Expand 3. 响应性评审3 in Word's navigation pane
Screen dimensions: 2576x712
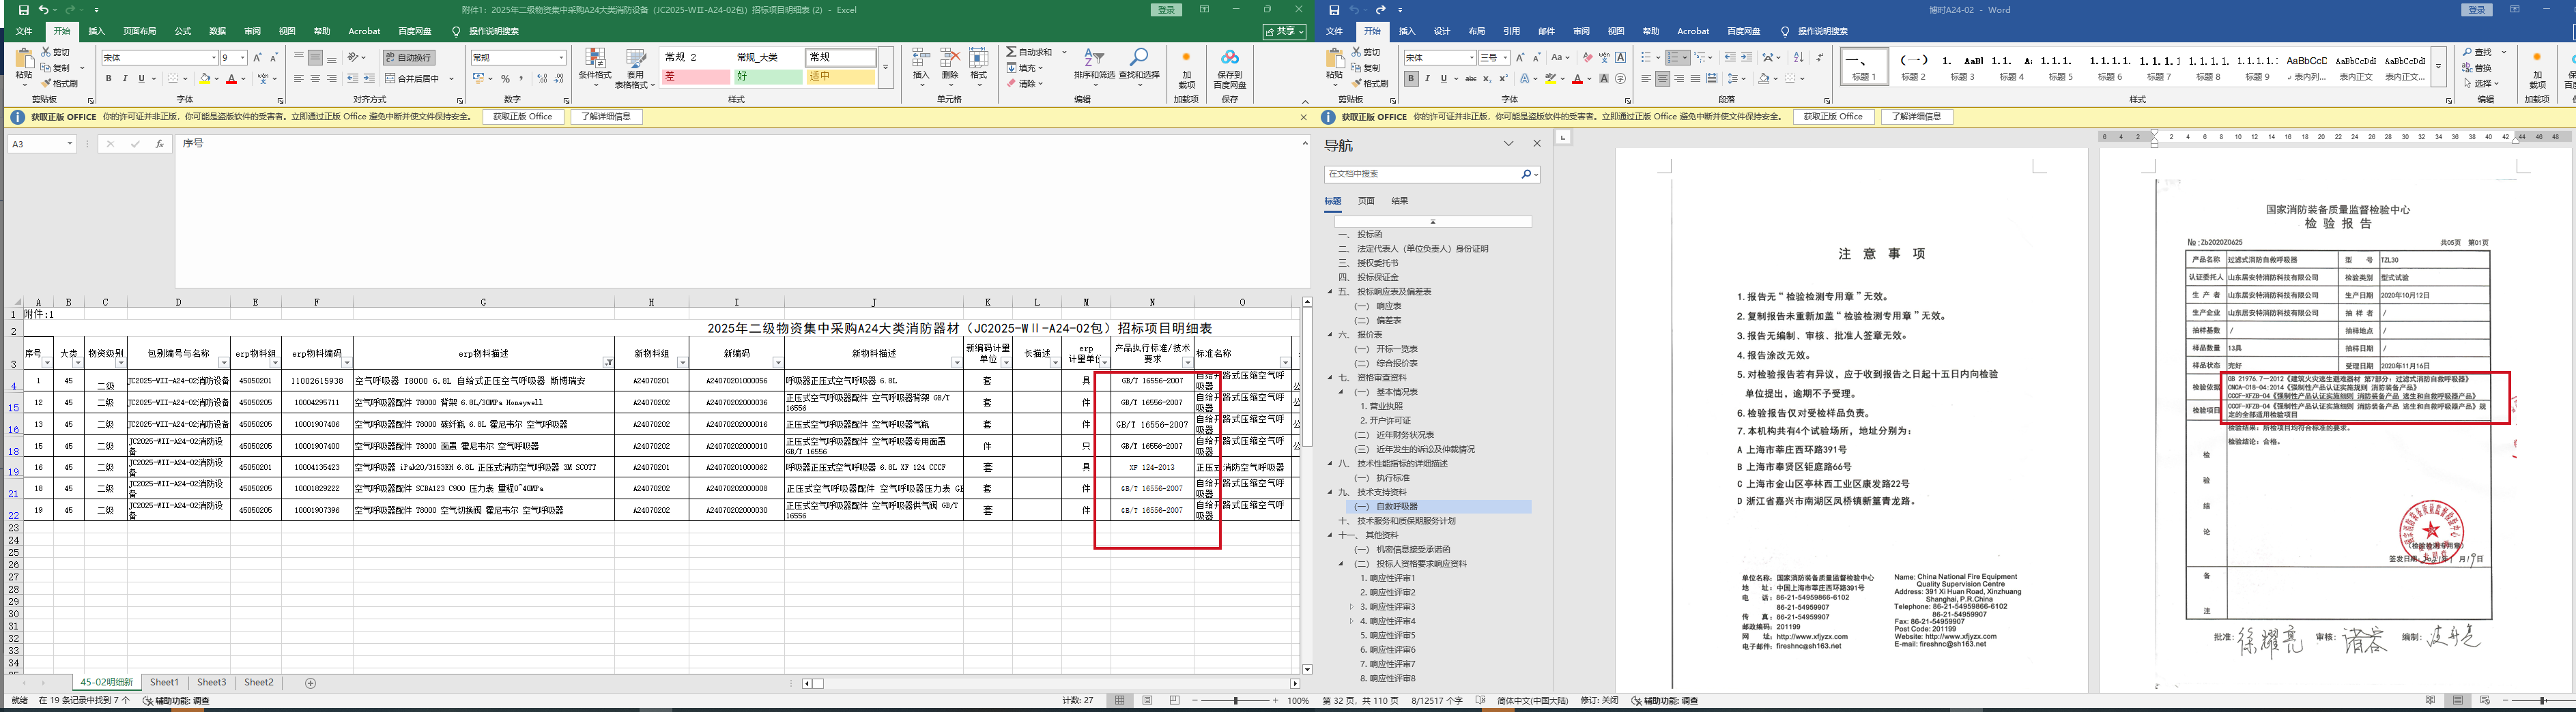tap(1352, 607)
